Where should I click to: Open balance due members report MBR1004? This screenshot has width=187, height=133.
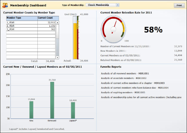(x=135, y=88)
